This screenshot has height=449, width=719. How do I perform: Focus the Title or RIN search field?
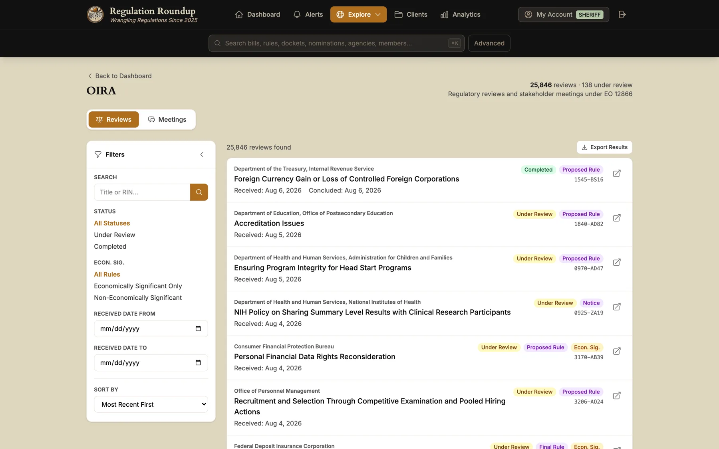click(x=142, y=192)
